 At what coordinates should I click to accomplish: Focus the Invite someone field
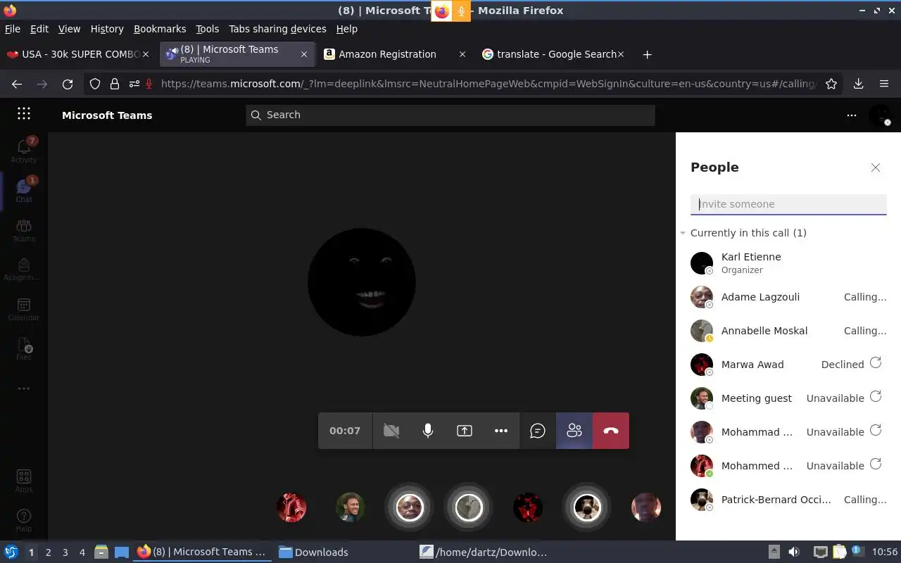(788, 204)
